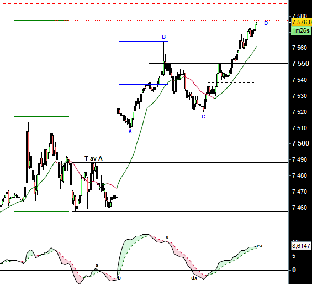Image resolution: width=312 pixels, height=284 pixels.
Task: Select the green horizontal line near 7 460
Action: (41, 211)
